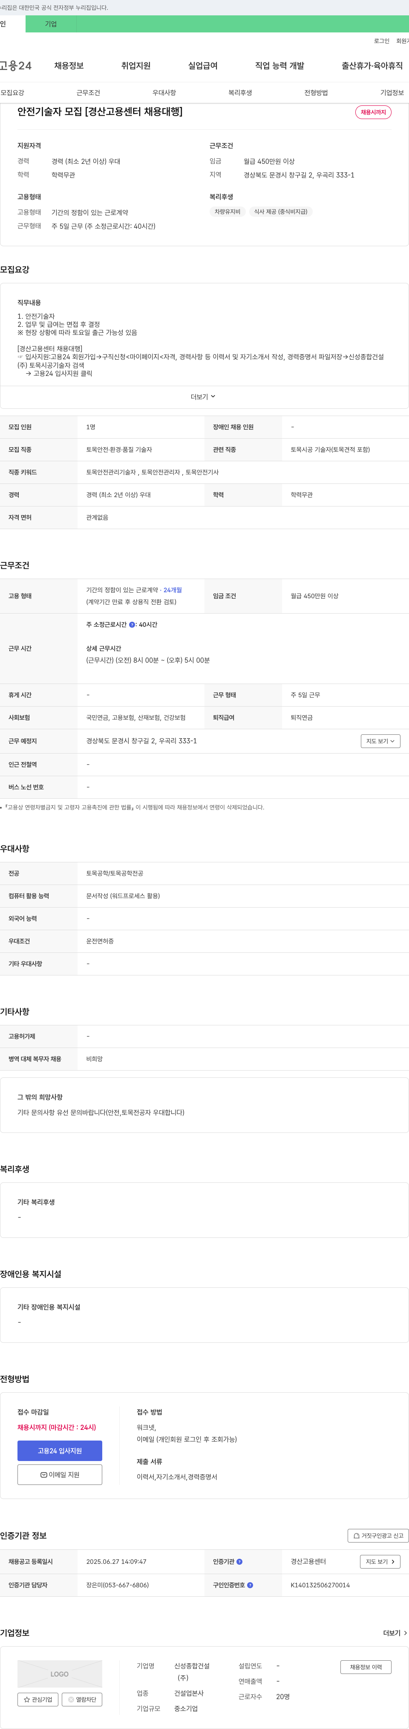Click the 식사 제공 (중식비지급) tag
Screen dimensions: 409x1729
tap(281, 211)
